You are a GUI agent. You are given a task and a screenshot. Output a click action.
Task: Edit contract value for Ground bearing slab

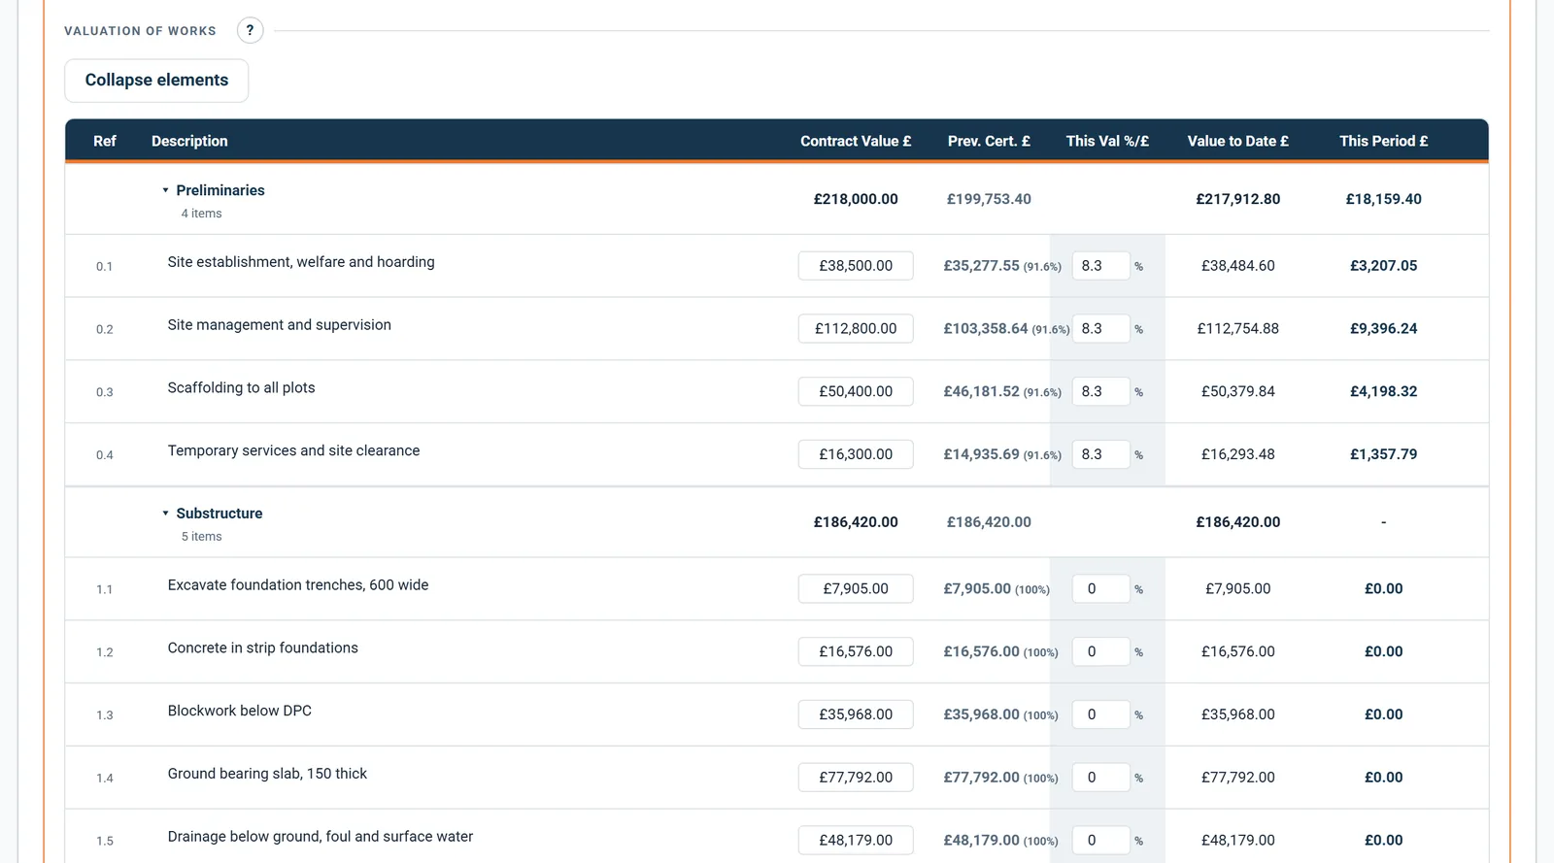click(x=856, y=778)
